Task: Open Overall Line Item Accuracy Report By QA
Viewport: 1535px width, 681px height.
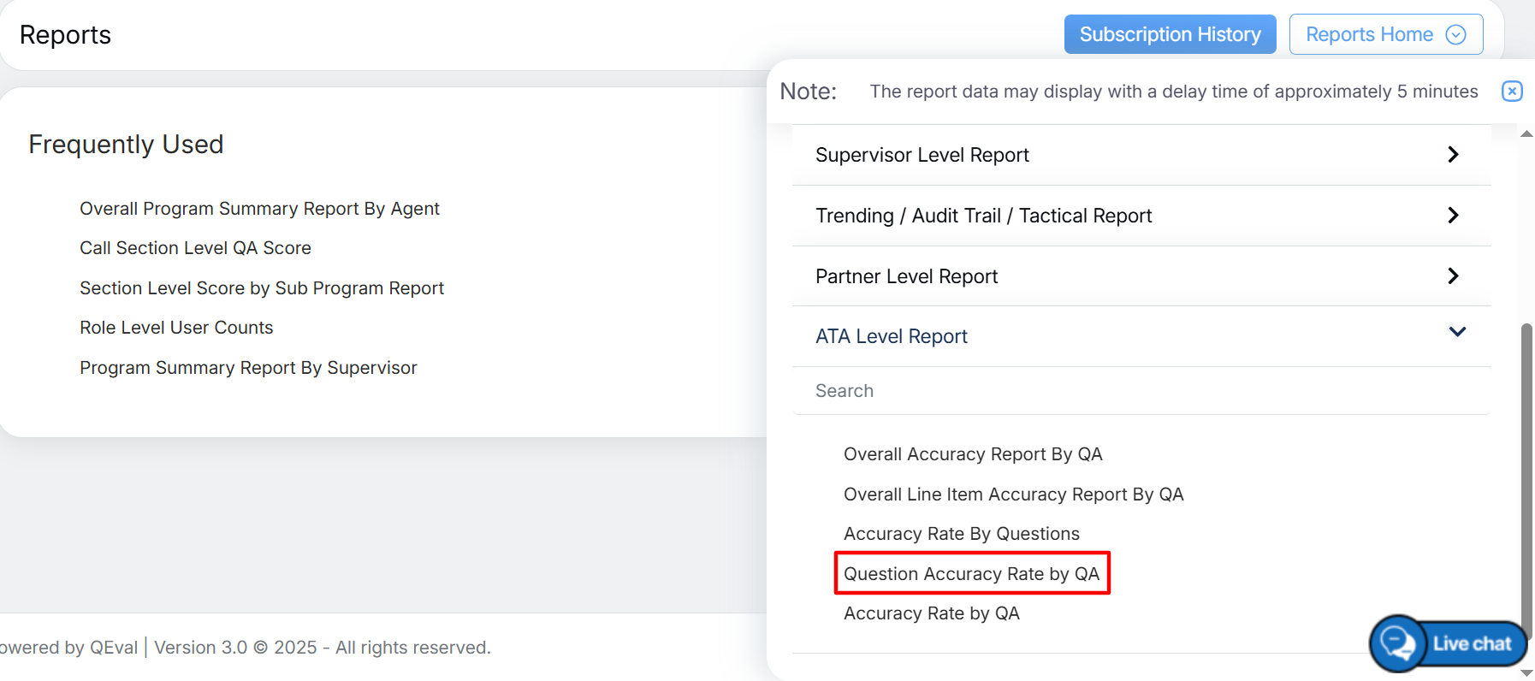Action: (x=1013, y=494)
